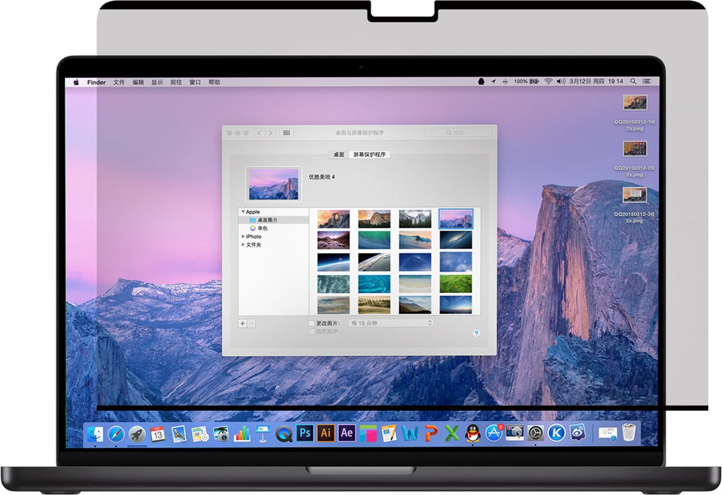Open the blue W app in Dock
Screen dimensions: 722x495
410,433
